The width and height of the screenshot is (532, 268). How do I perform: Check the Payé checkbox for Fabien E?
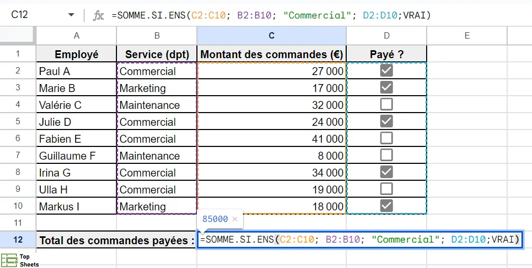pos(386,138)
